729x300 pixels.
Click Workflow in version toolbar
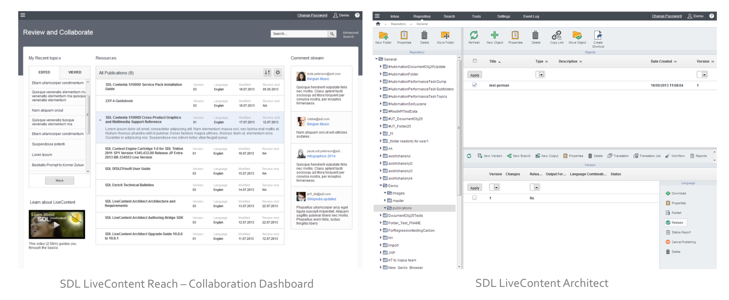click(675, 156)
